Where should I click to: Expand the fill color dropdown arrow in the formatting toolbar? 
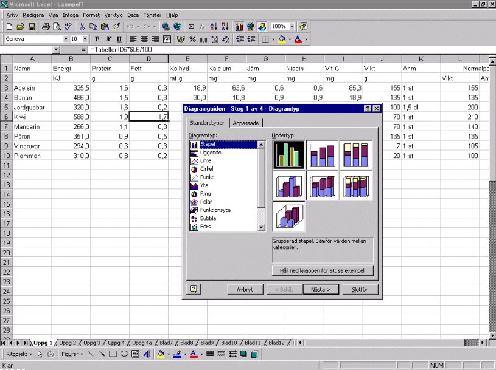[x=290, y=39]
